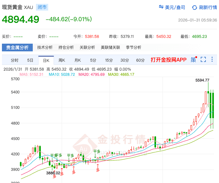Select the 季节分析 tab
The height and width of the screenshot is (183, 219).
(x=134, y=48)
